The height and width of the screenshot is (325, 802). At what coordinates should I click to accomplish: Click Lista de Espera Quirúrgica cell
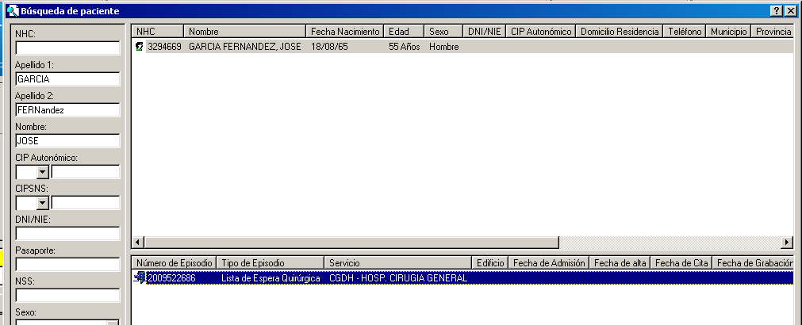point(271,278)
